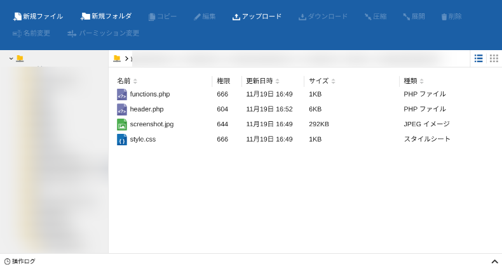Viewport: 502px width, 269px height.
Task: Click the ダウンロード label text
Action: pos(328,16)
